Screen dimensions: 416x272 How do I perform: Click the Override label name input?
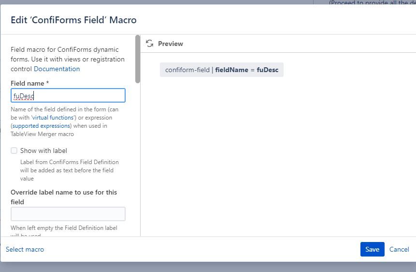pos(68,214)
